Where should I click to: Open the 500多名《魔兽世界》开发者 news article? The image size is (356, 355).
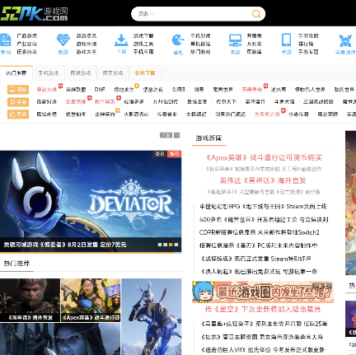coord(264,219)
